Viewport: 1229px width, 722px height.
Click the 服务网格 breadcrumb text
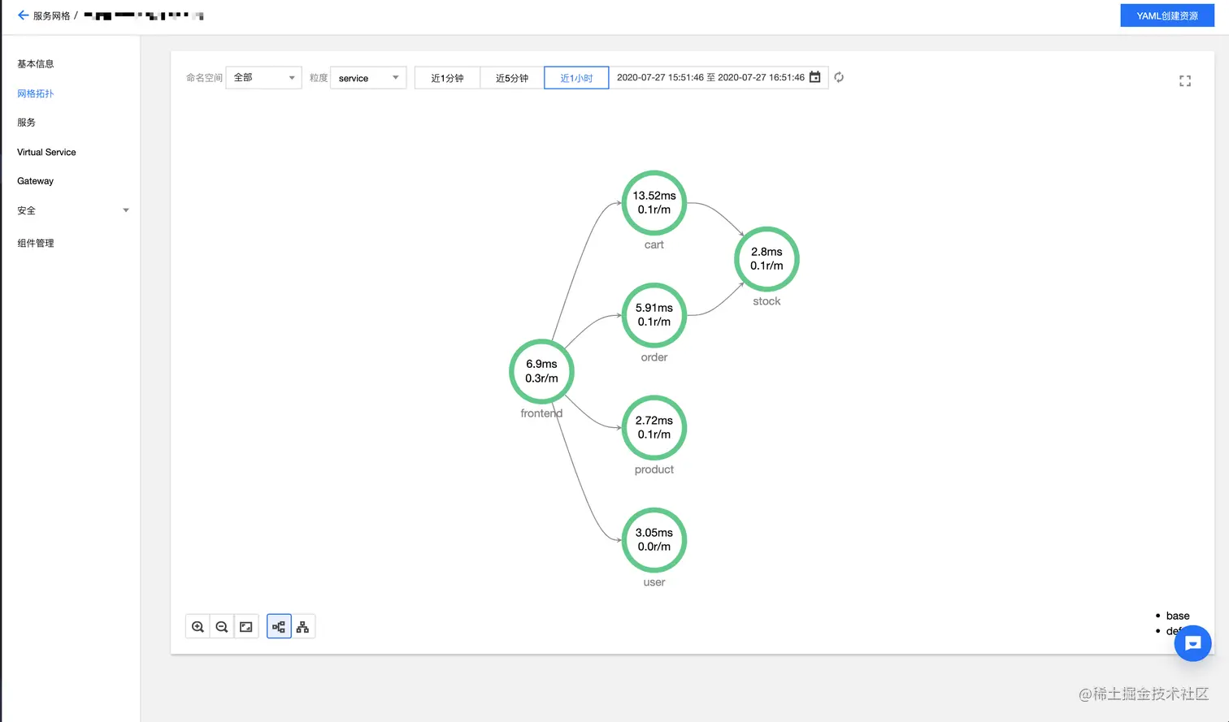click(51, 15)
